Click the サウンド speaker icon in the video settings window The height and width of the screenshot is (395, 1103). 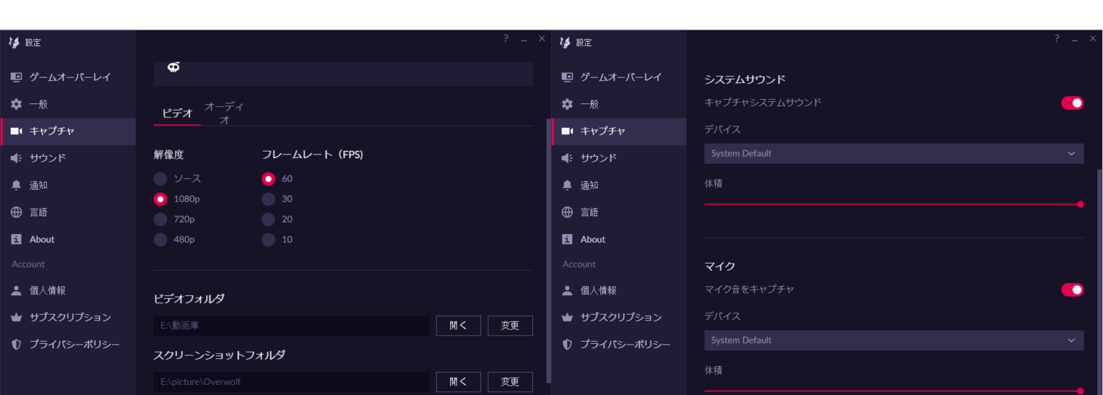(17, 158)
